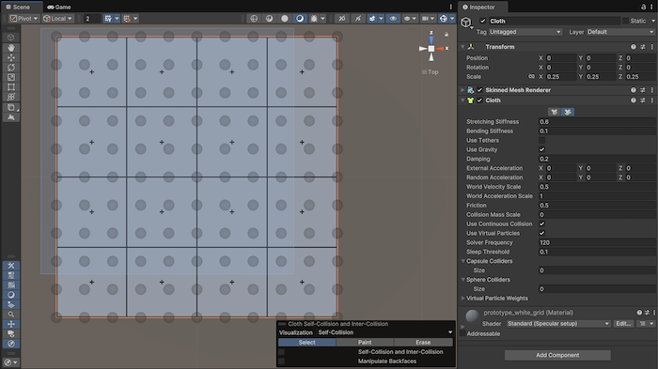Toggle scene visibility eye icon
The height and width of the screenshot is (369, 658).
coord(393,19)
